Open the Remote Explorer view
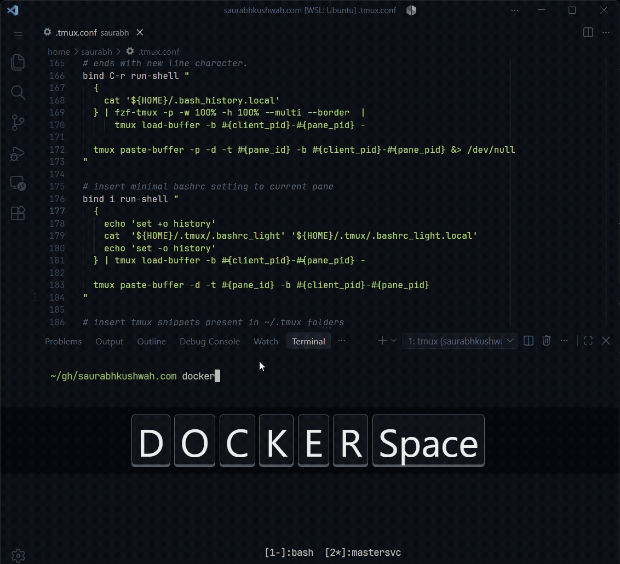This screenshot has width=620, height=564. pos(18,183)
